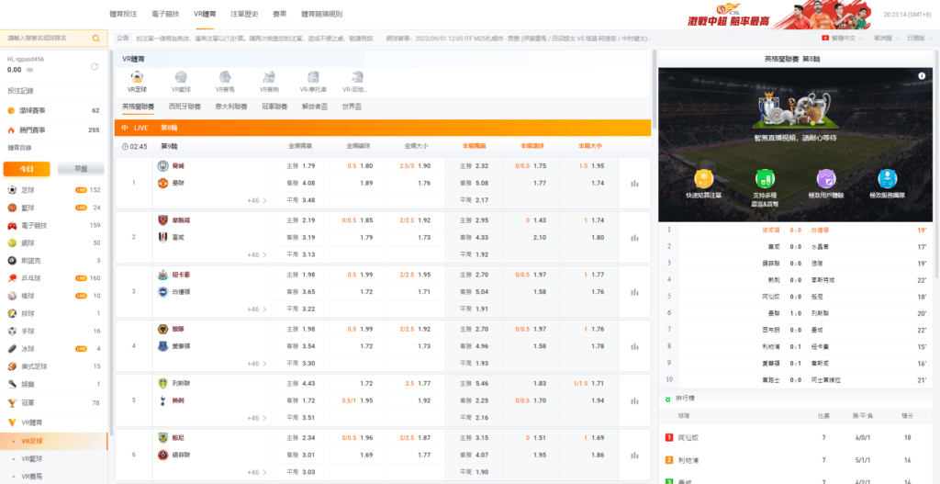Toggle balance visibility eye icon
The width and height of the screenshot is (940, 484).
coord(28,69)
